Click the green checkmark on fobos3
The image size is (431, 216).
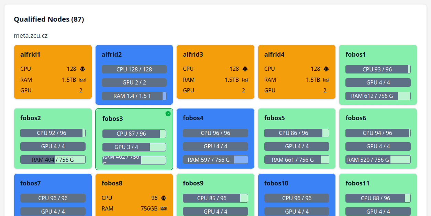(168, 114)
